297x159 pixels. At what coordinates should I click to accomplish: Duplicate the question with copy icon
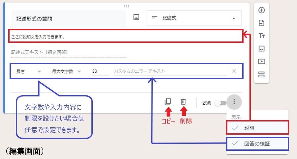pyautogui.click(x=168, y=102)
